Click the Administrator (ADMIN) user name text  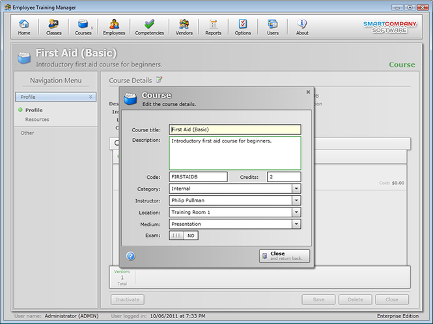pyautogui.click(x=72, y=316)
